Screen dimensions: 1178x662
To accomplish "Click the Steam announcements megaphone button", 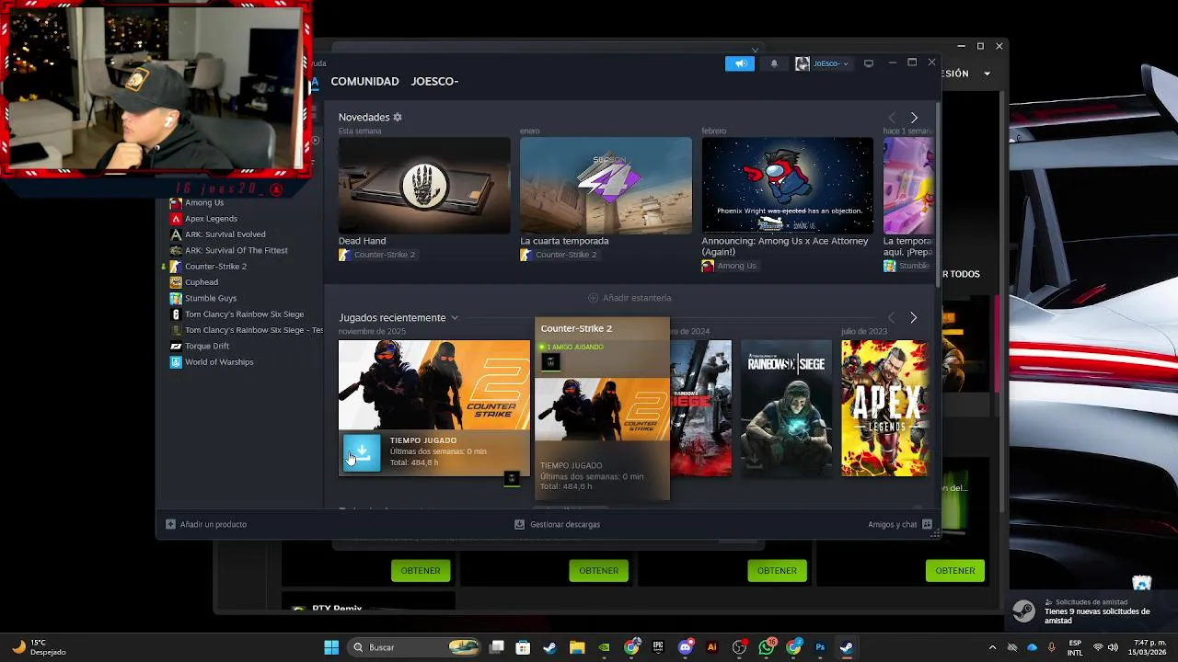I will [739, 63].
